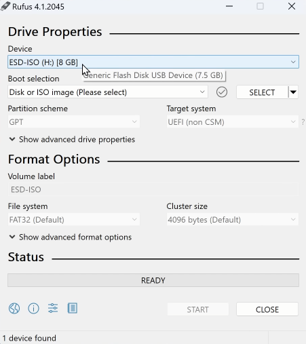The width and height of the screenshot is (306, 344).
Task: Open the Boot selection dropdown
Action: (108, 92)
